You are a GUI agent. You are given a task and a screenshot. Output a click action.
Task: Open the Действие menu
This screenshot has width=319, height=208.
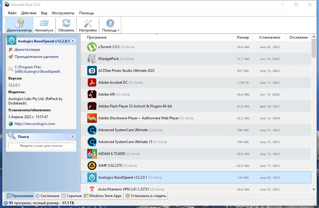click(x=29, y=13)
